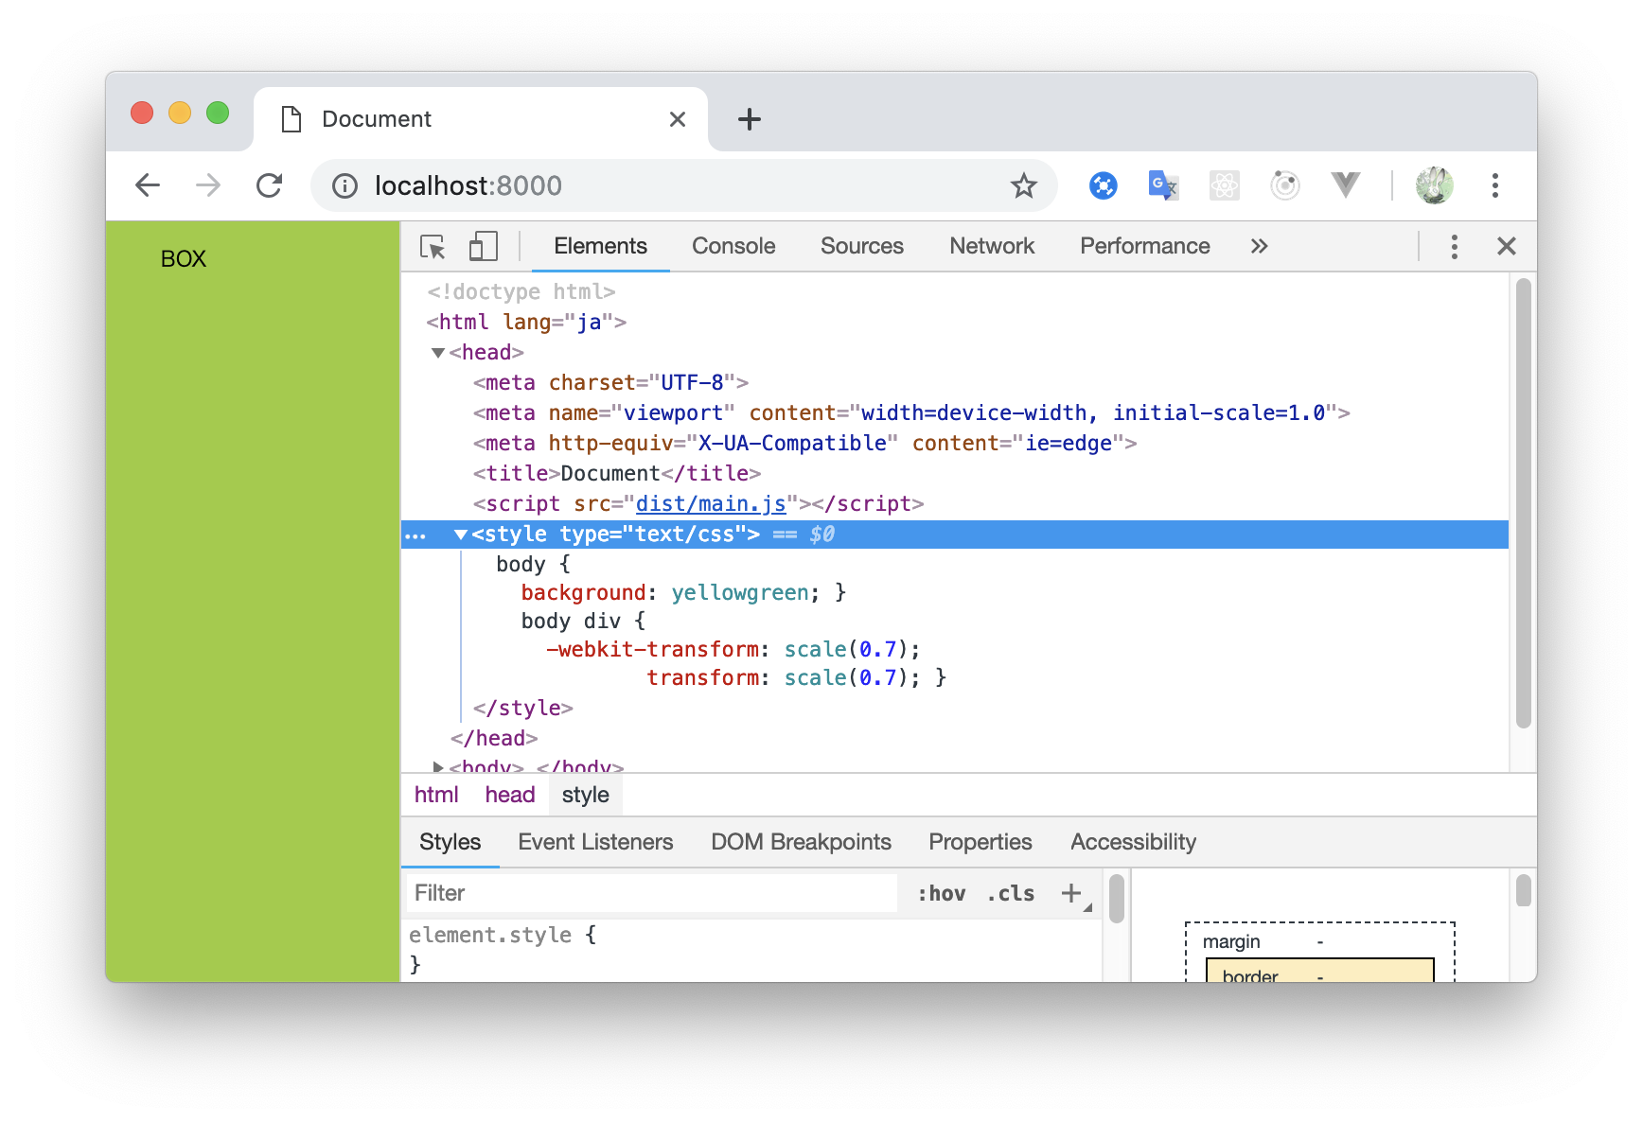Viewport: 1643px width, 1122px height.
Task: Open Chrome's profile menu three dots
Action: click(1495, 185)
